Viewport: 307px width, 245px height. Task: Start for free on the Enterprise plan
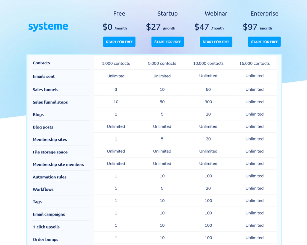[264, 42]
